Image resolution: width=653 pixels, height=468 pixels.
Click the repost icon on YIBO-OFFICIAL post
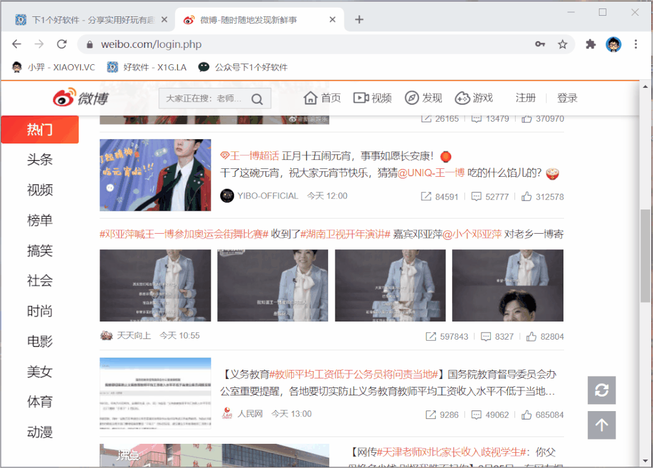426,196
